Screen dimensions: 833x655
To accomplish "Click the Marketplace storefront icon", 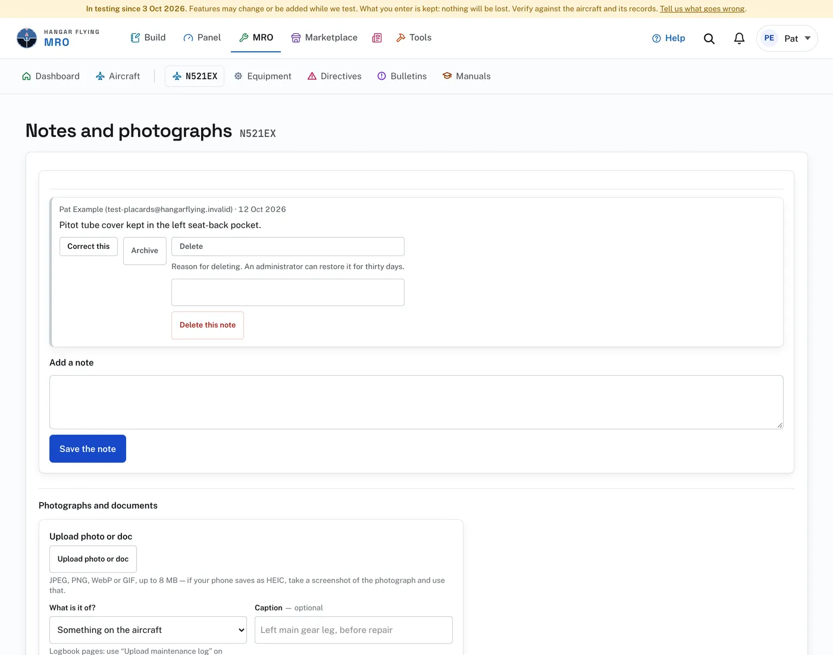I will pyautogui.click(x=296, y=38).
